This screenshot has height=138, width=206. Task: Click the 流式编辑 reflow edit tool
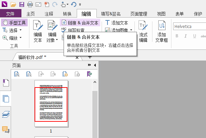143,31
